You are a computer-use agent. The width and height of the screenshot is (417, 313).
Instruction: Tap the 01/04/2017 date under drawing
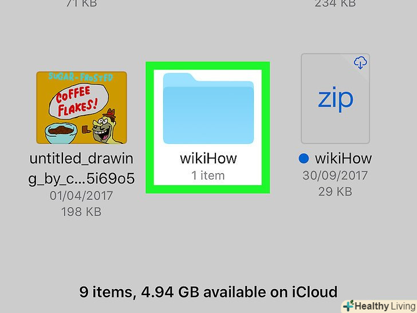pyautogui.click(x=81, y=195)
